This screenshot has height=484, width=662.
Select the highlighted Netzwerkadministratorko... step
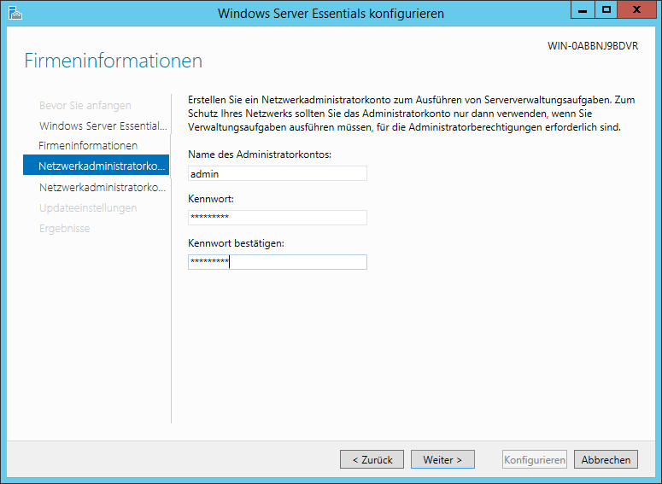[x=97, y=166]
